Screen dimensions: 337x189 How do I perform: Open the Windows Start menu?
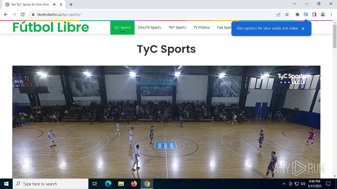point(6,184)
